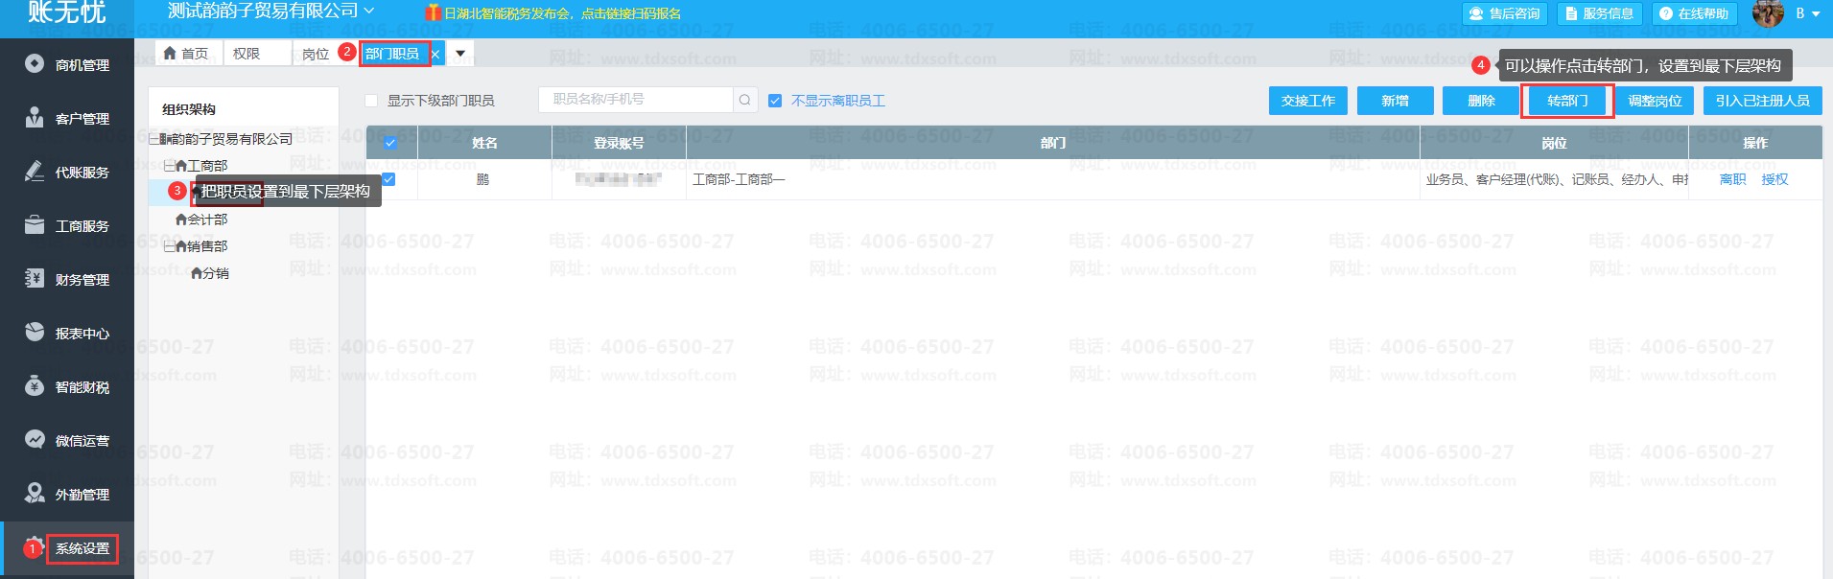Viewport: 1833px width, 579px height.
Task: Open 报表中心 chart icon
Action: click(x=35, y=333)
